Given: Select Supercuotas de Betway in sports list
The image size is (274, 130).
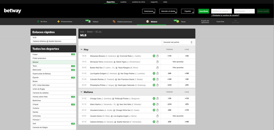Looking at the screenshot, I should (x=53, y=74).
